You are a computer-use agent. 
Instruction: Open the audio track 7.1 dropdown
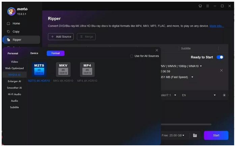(x=175, y=95)
